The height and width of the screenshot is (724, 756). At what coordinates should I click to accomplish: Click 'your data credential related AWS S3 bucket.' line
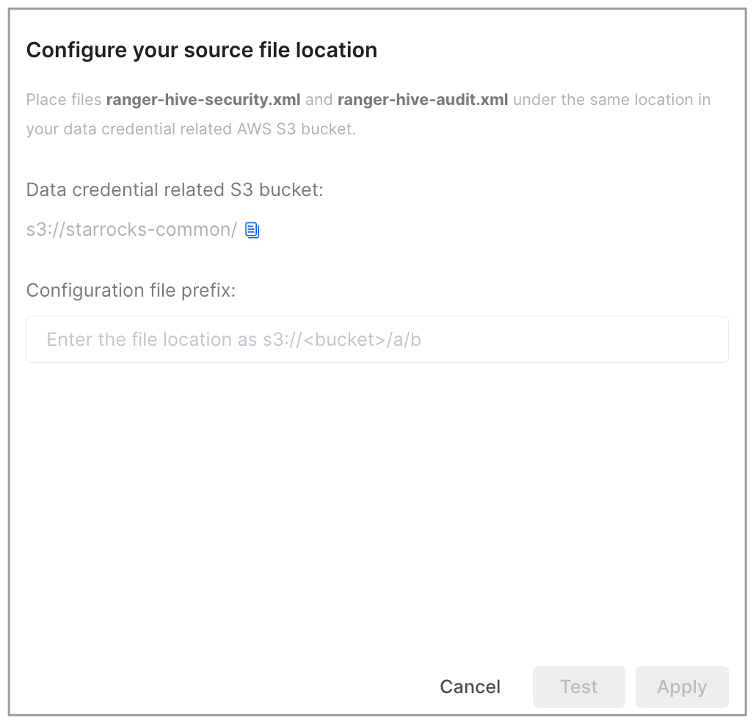click(191, 128)
